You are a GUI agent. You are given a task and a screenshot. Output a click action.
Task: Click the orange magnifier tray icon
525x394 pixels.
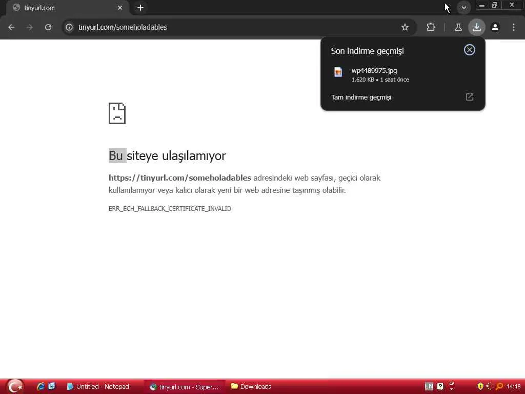tap(499, 386)
